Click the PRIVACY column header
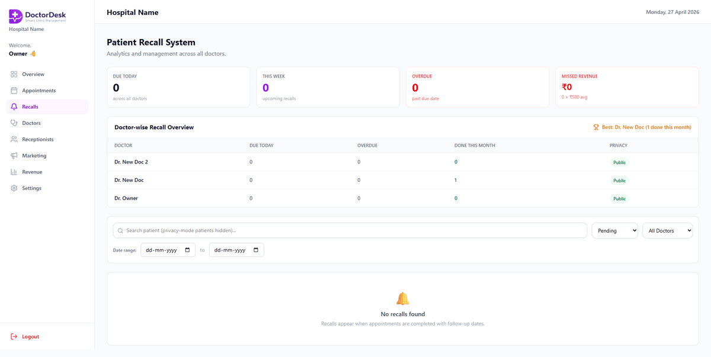Image resolution: width=711 pixels, height=357 pixels. point(619,146)
